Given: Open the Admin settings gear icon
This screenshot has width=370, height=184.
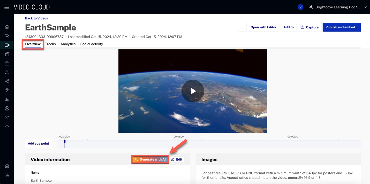Looking at the screenshot, I should point(7,166).
